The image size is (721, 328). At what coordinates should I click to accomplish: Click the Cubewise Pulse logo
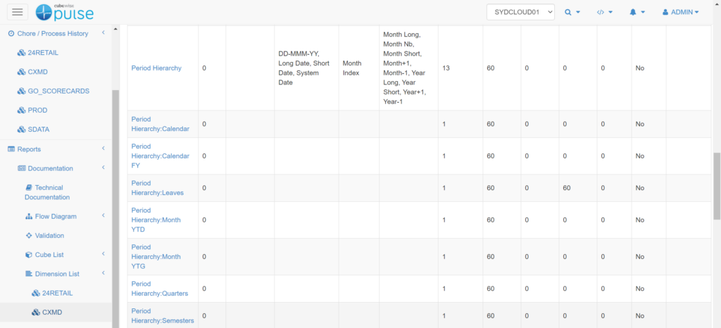click(64, 12)
